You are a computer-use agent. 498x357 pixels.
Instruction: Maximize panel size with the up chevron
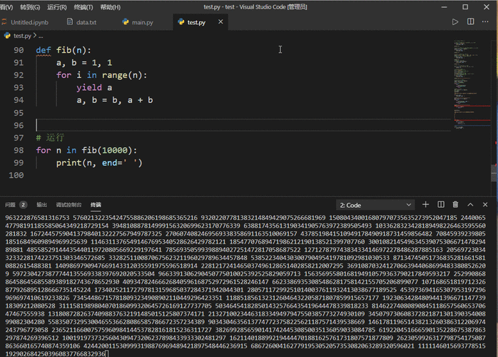[472, 204]
